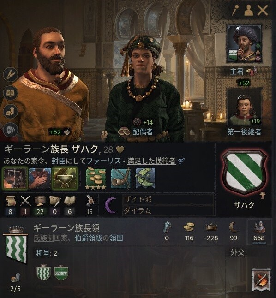Open the liege portrait above 主君
Image resolution: width=276 pixels, height=298 pixels.
click(x=244, y=44)
